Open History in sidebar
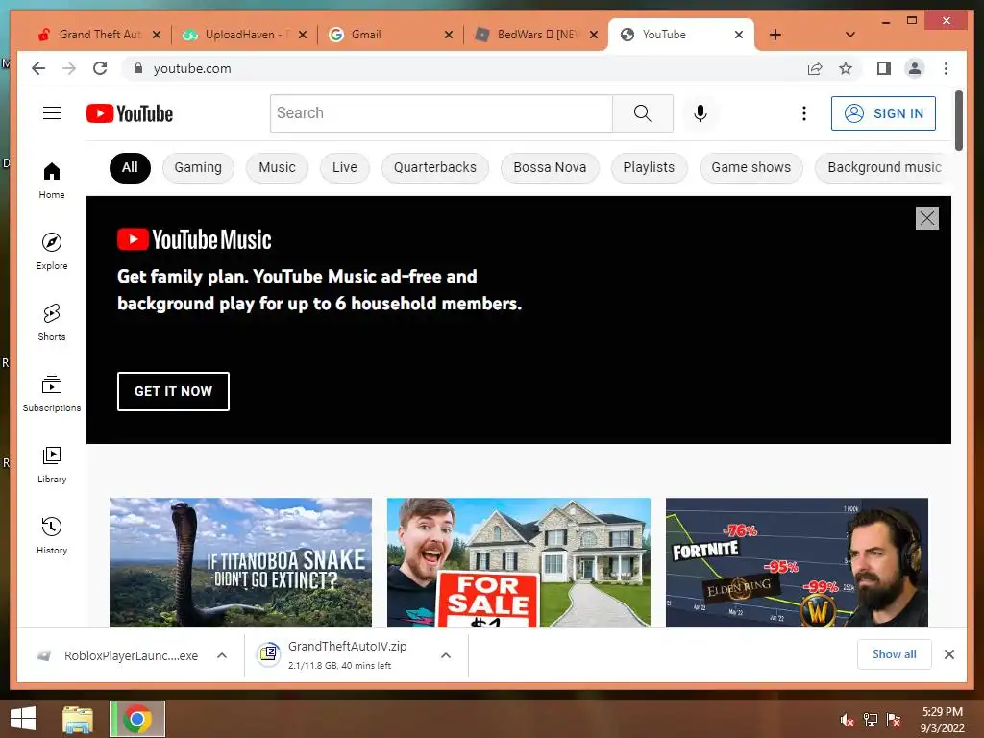The height and width of the screenshot is (738, 984). [52, 535]
